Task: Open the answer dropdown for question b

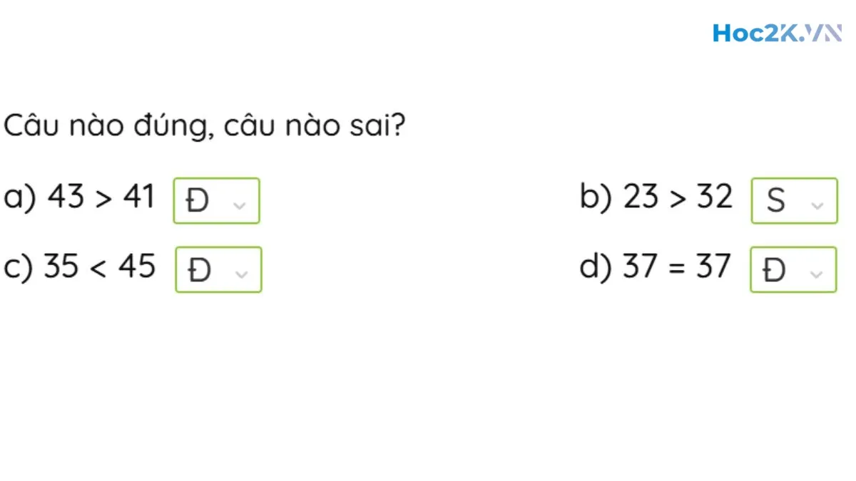Action: pos(794,201)
